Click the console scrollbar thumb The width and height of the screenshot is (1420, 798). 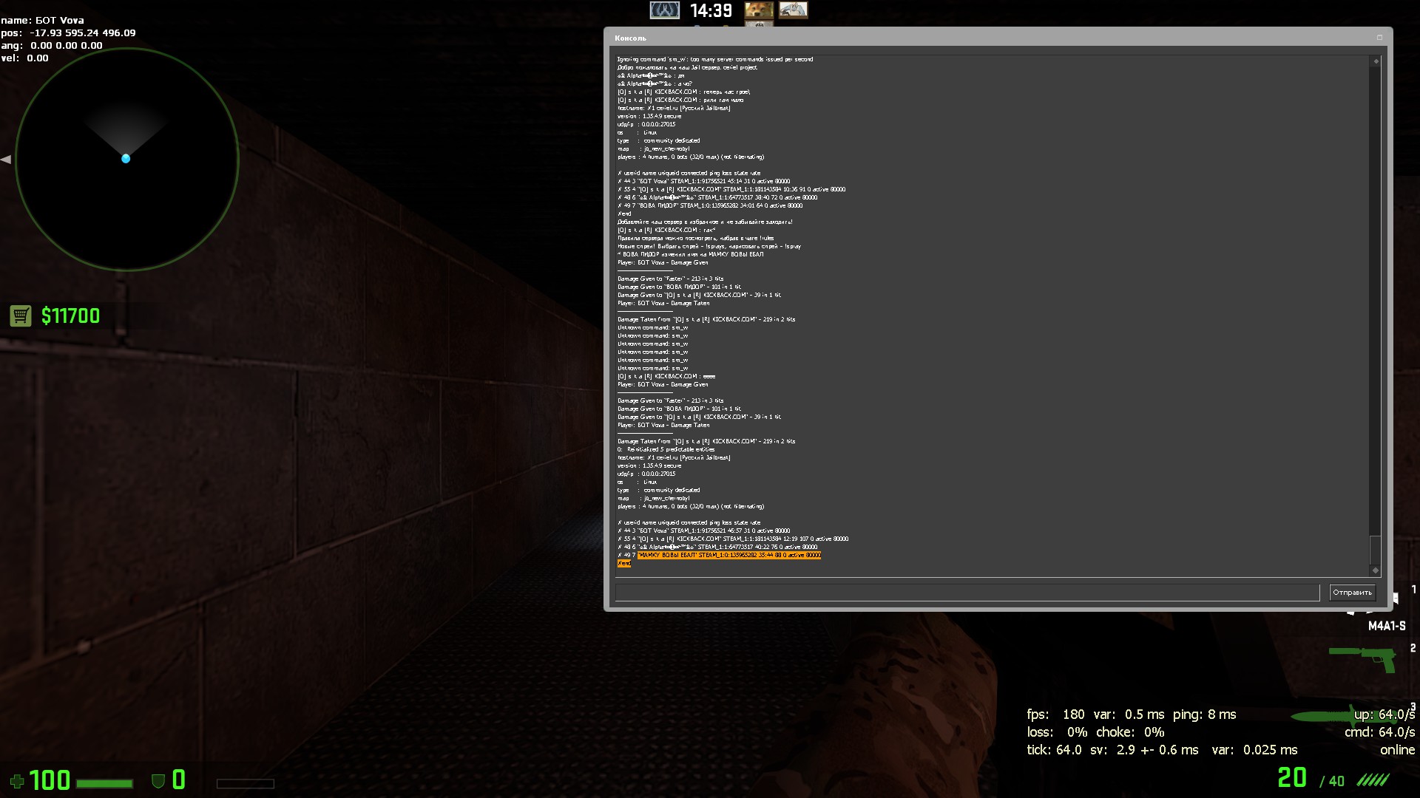(x=1376, y=550)
